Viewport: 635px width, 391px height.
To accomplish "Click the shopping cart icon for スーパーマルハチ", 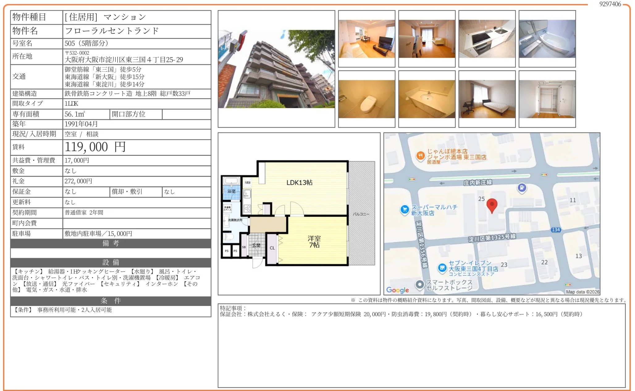I will pos(405,210).
